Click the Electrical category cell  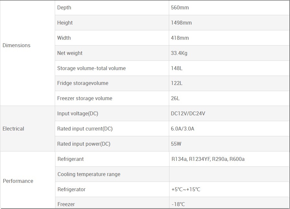pos(13,129)
